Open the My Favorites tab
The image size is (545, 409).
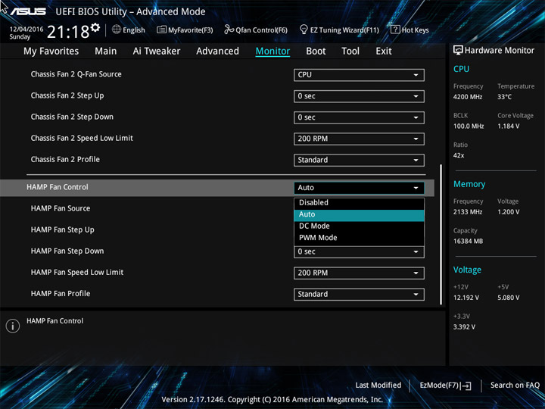tap(51, 52)
